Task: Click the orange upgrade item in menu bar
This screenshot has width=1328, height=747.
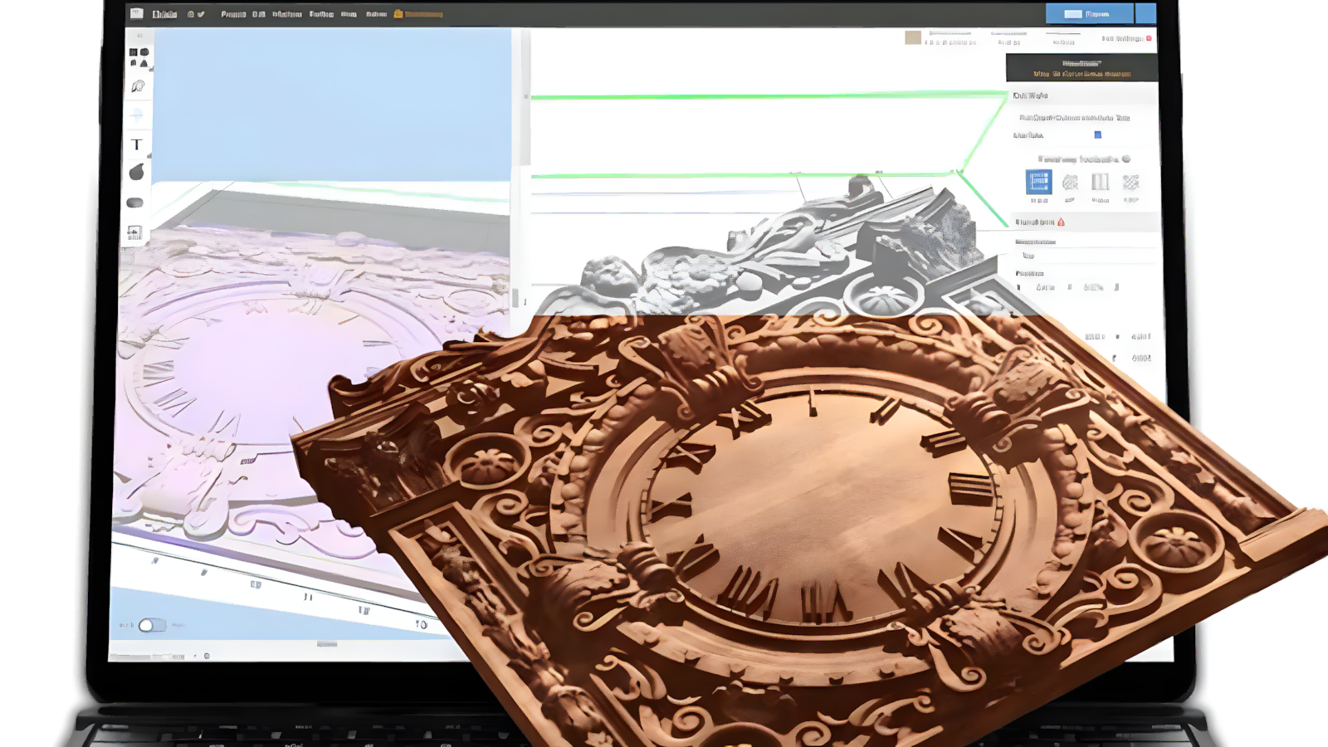Action: (x=418, y=14)
